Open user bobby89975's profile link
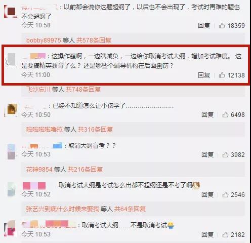Viewport: 251px width, 243px height. pyautogui.click(x=44, y=40)
